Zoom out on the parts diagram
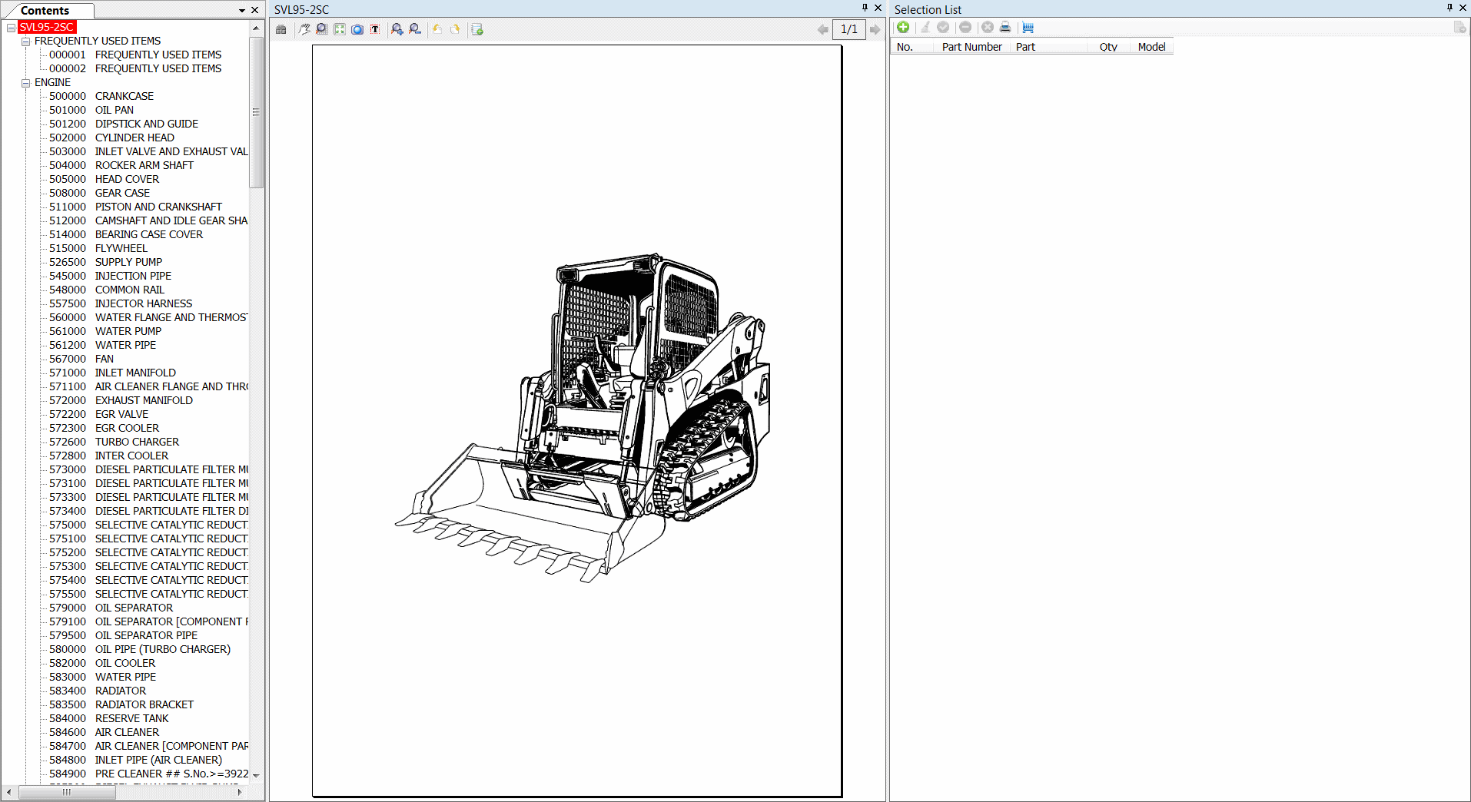 (415, 28)
